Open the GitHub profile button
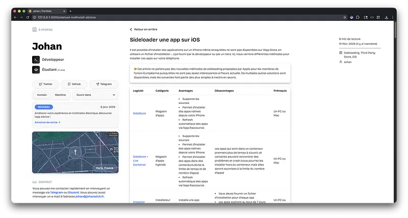The width and height of the screenshot is (408, 218). [x=73, y=84]
